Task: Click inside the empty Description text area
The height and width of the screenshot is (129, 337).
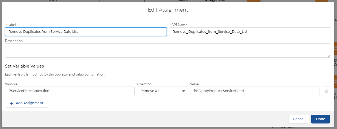Action: [168, 50]
